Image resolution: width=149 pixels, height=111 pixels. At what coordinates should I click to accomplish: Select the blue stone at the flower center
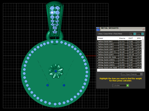coord(56,71)
